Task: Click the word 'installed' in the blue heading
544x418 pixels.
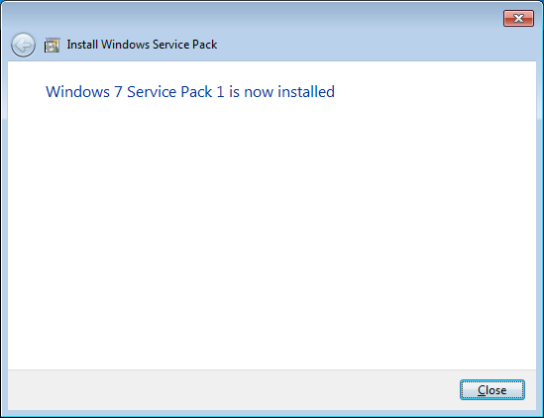Action: point(306,92)
